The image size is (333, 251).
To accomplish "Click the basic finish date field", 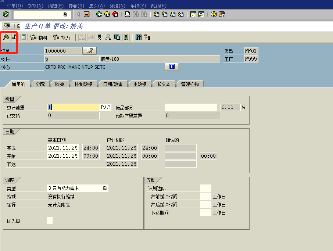I will tap(63, 148).
